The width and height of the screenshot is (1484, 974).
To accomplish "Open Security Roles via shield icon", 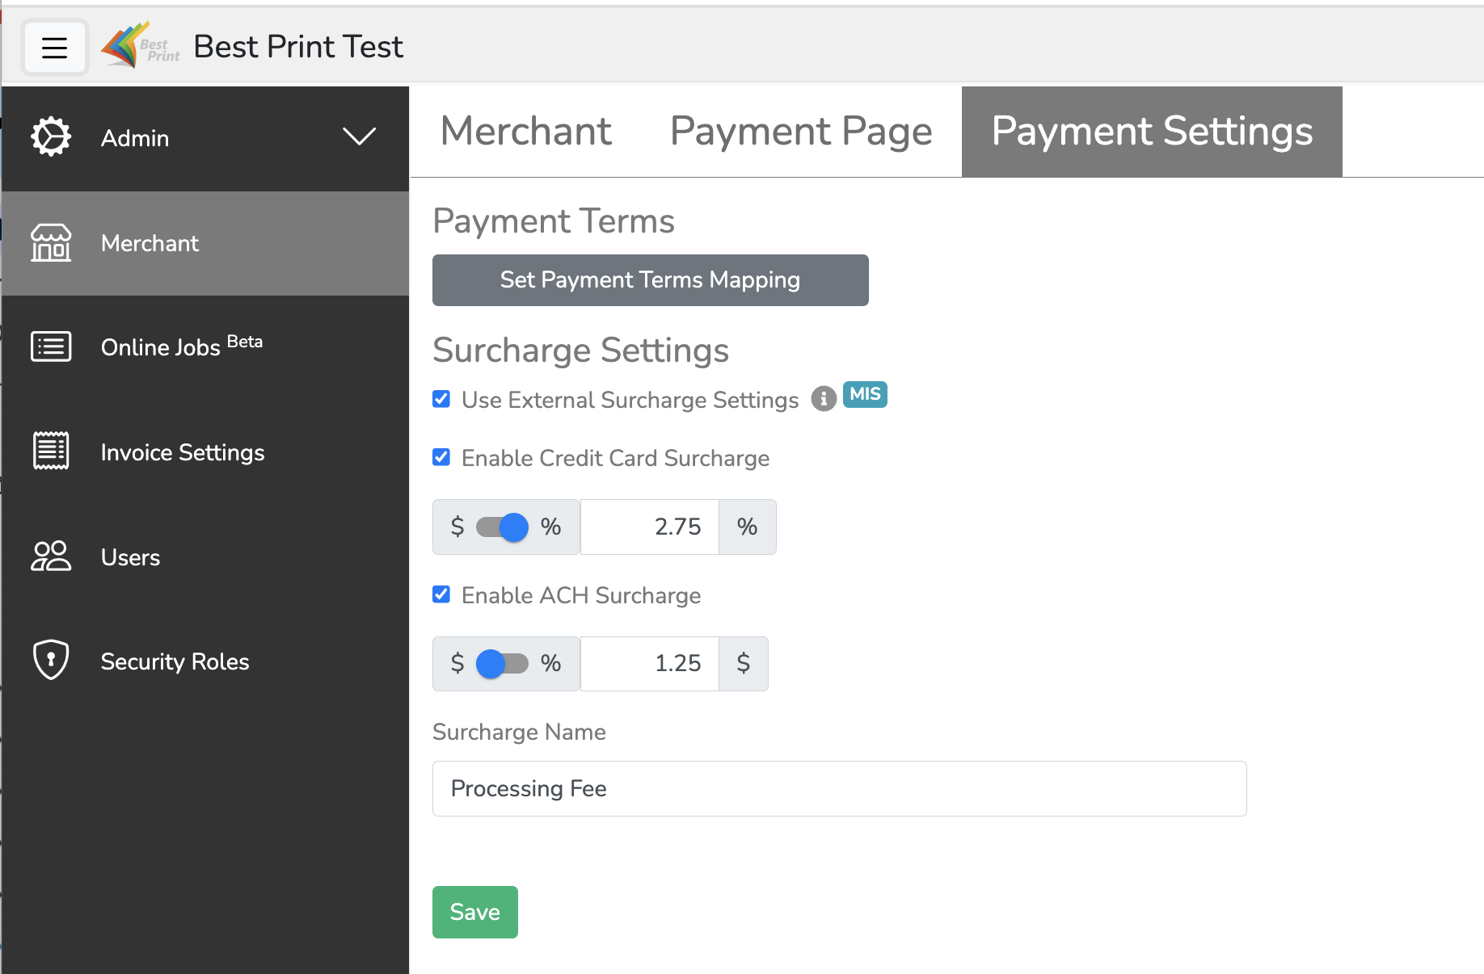I will (50, 660).
